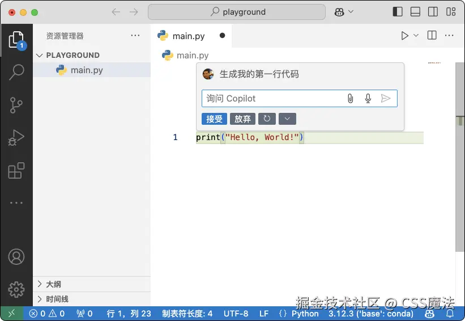The image size is (465, 321).
Task: Select UTF-8 encoding in status bar
Action: 236,314
